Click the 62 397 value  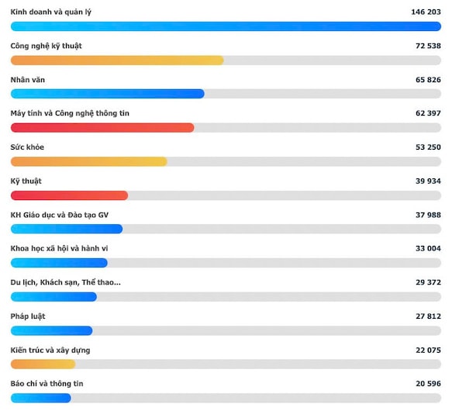pos(428,113)
